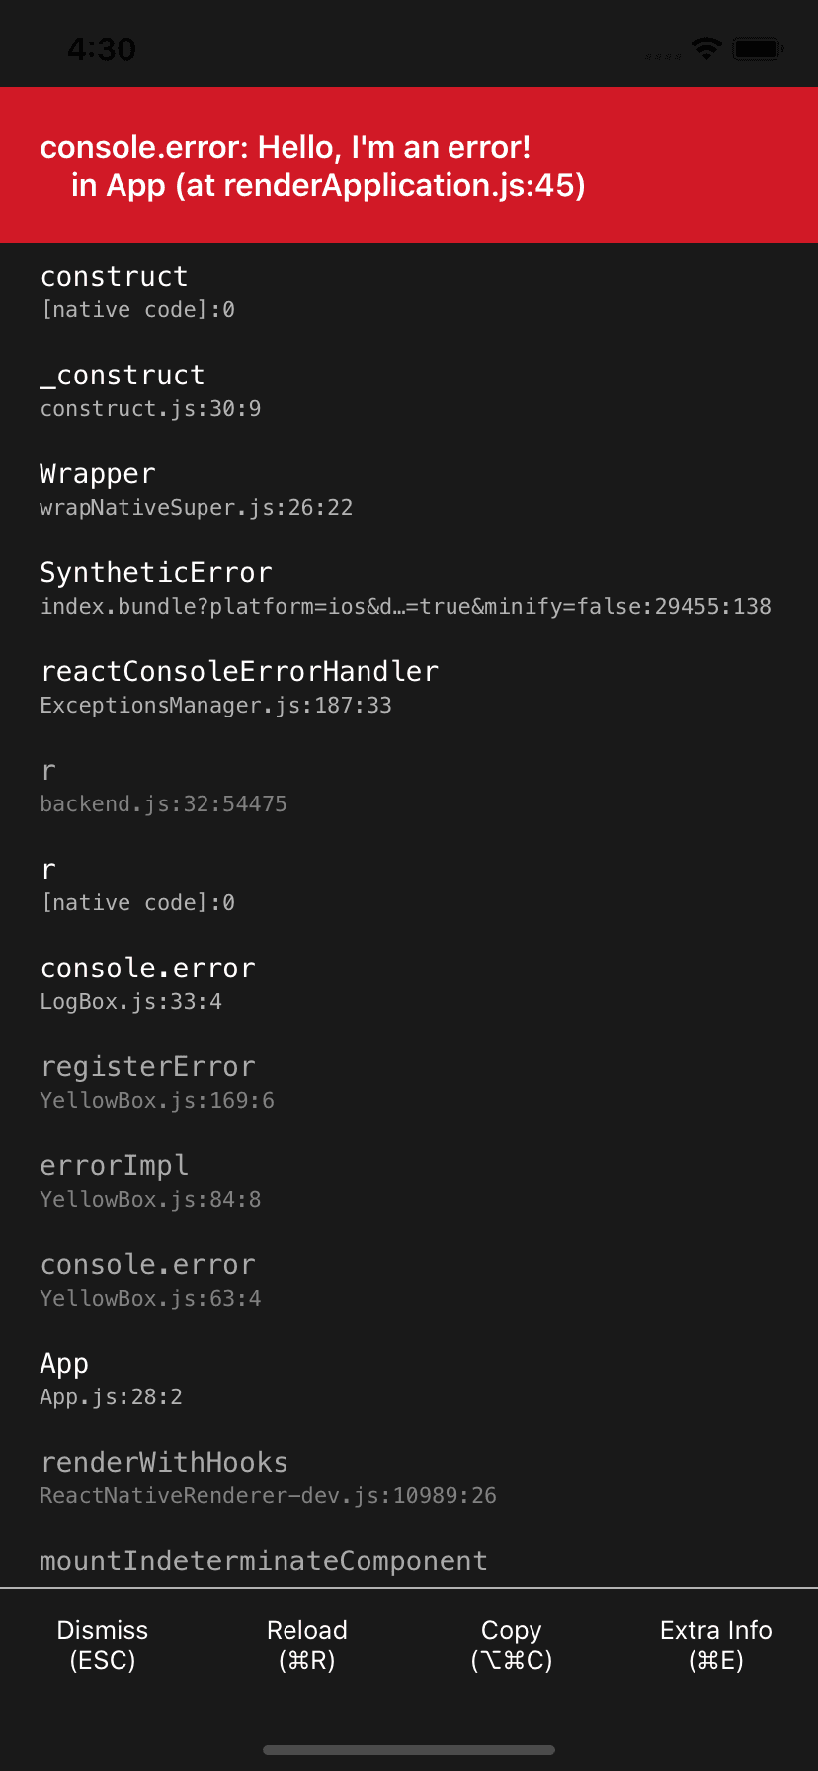This screenshot has width=818, height=1771.
Task: Tap the Dismiss (ESC) button
Action: pyautogui.click(x=103, y=1644)
